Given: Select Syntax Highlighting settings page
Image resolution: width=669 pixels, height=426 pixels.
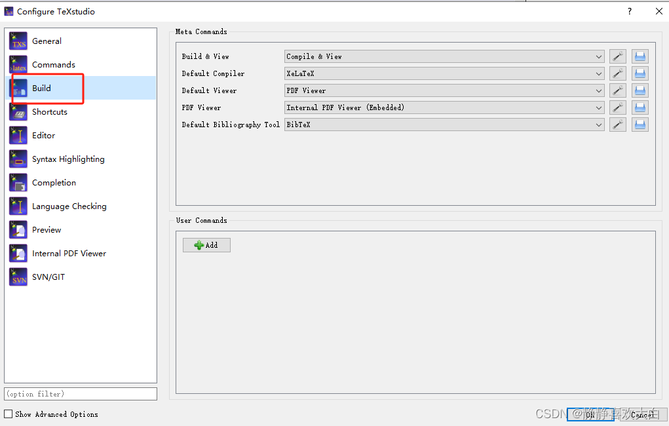Looking at the screenshot, I should pyautogui.click(x=81, y=159).
